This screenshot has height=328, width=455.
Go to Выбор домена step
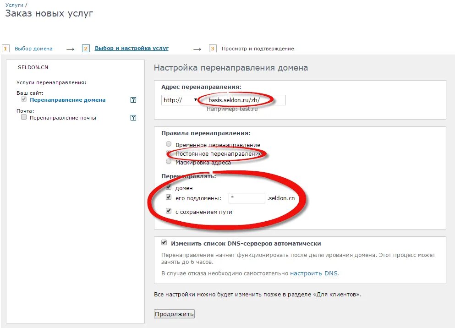coord(33,49)
